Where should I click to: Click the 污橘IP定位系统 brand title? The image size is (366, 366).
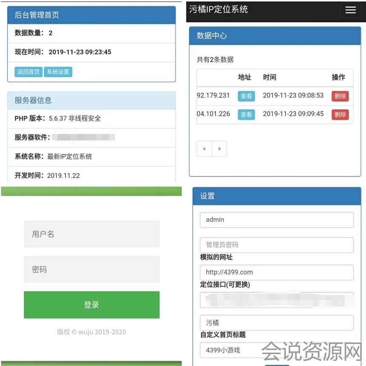click(218, 9)
